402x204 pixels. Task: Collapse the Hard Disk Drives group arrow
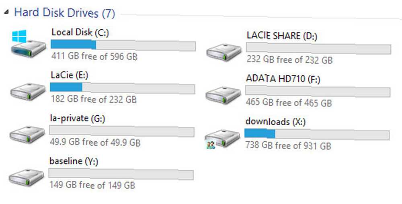[6, 12]
